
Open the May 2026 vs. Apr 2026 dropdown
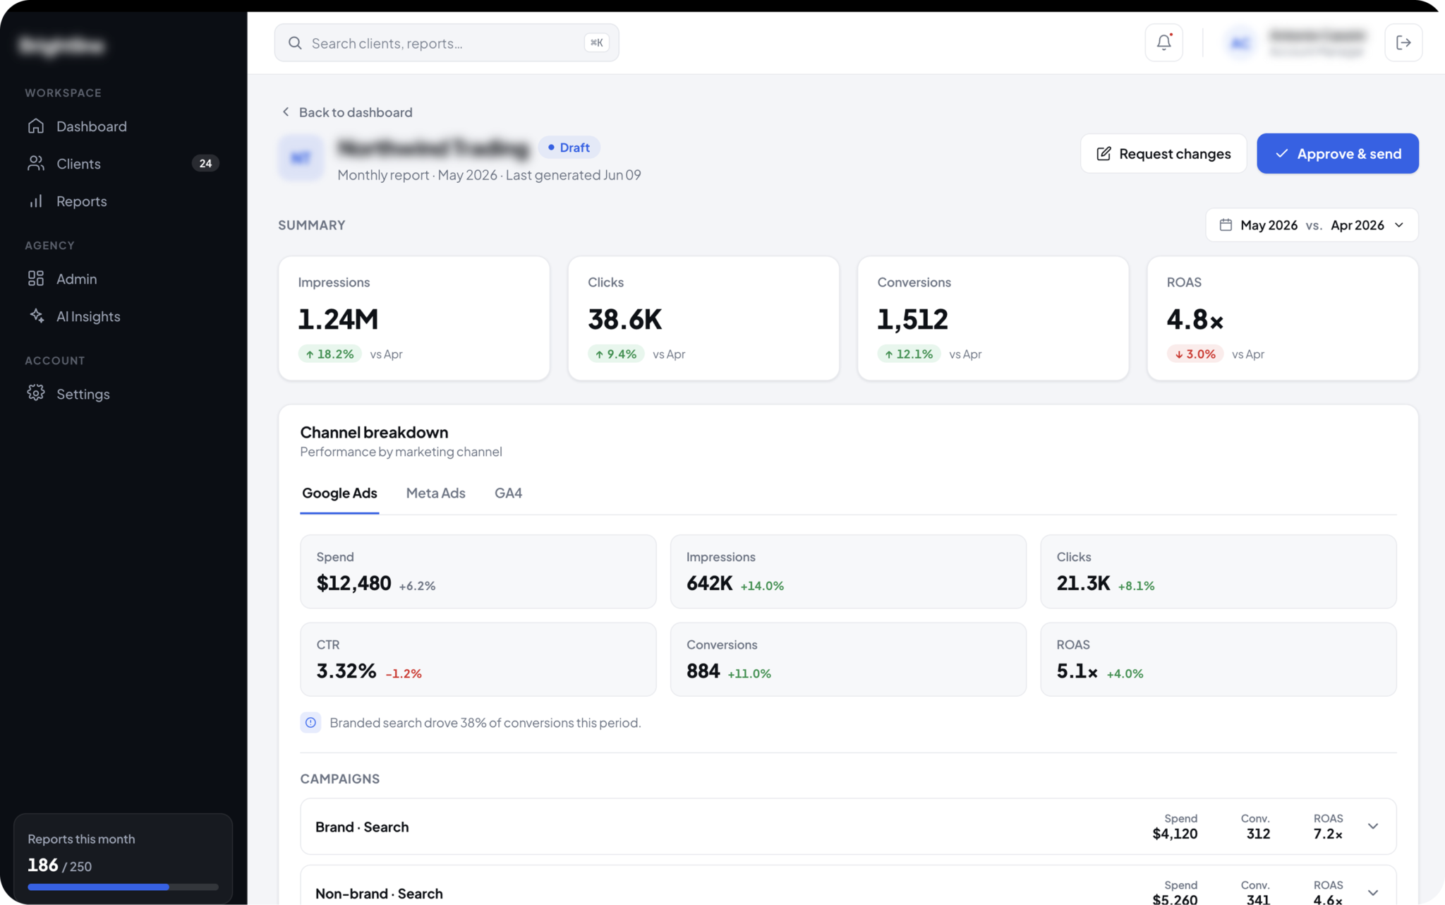tap(1312, 224)
